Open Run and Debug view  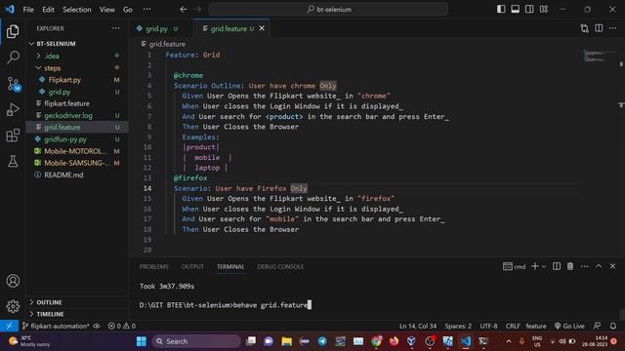point(13,109)
